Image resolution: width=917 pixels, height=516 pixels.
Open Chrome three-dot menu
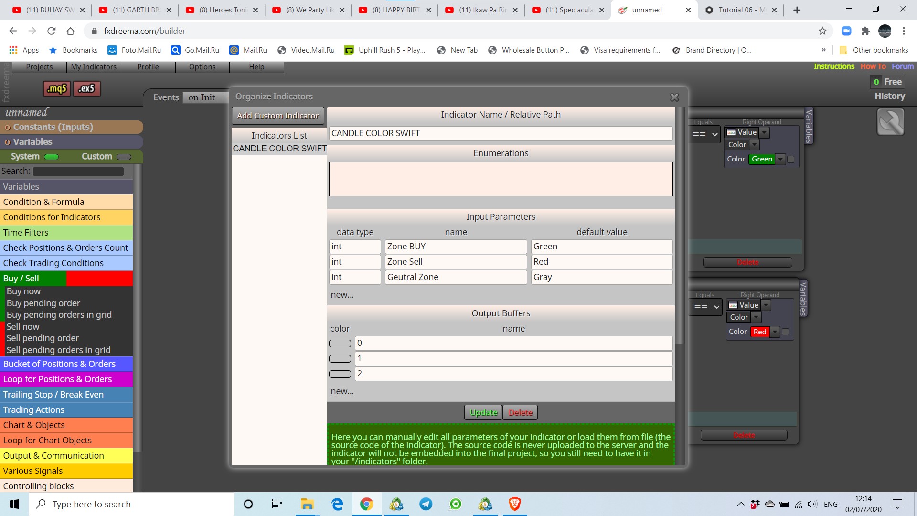tap(904, 31)
